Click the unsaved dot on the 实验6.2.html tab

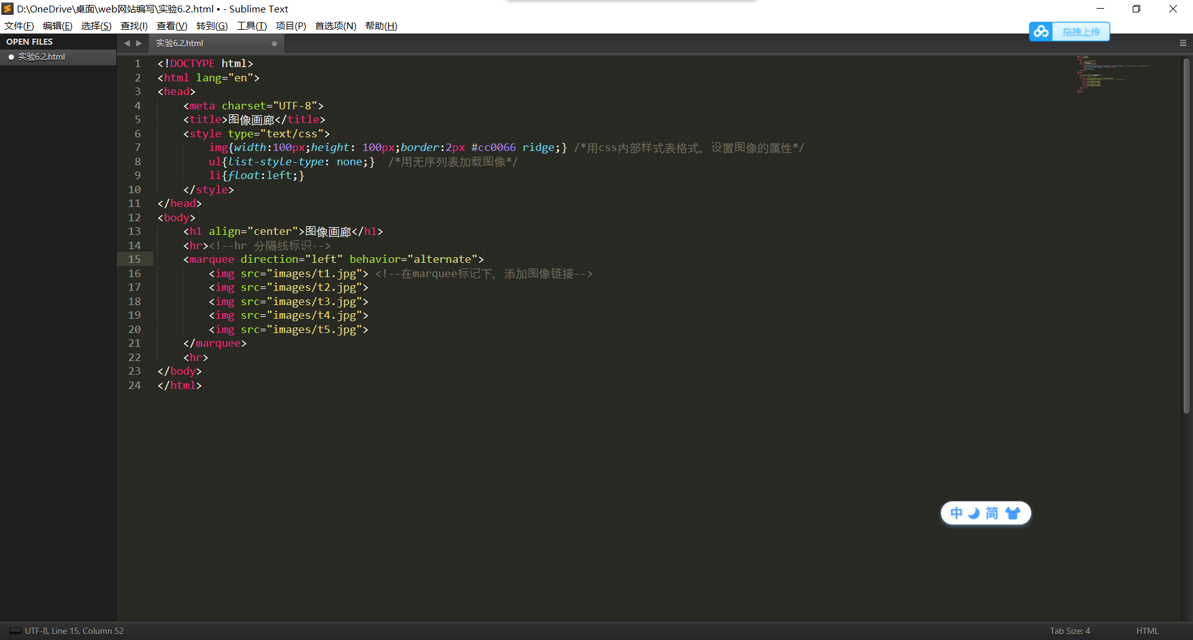pyautogui.click(x=274, y=43)
